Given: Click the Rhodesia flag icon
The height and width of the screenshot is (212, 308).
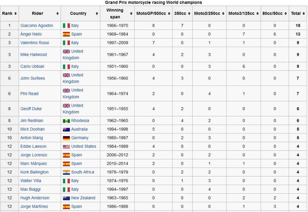Looking at the screenshot, I should click(x=66, y=121).
